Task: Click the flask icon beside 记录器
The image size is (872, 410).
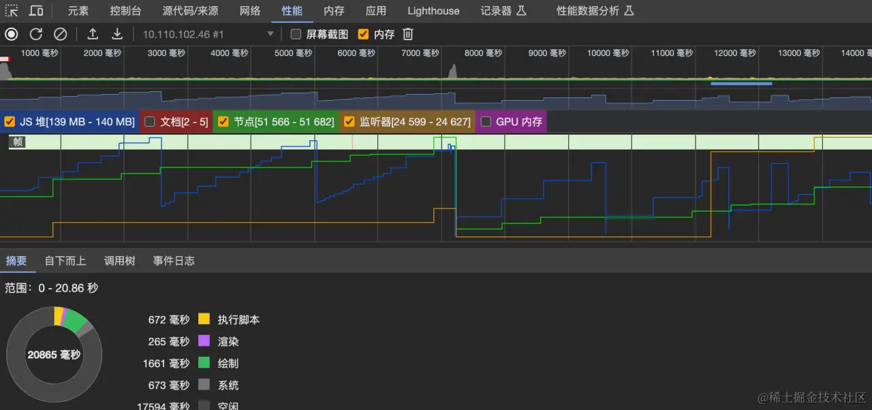Action: click(x=521, y=11)
